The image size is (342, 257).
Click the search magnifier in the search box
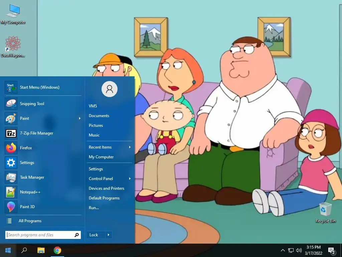pos(76,235)
